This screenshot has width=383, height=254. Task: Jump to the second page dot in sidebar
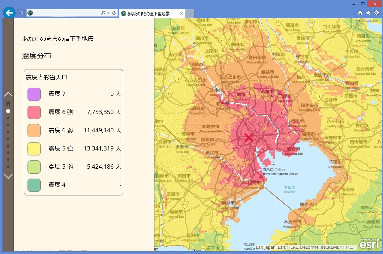point(8,118)
